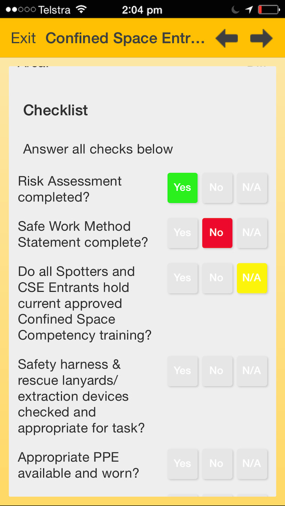Tap the Checklist section heading
Screen dimensions: 285x506
(56, 110)
